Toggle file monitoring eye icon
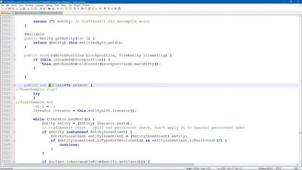The image size is (302, 170). (x=100, y=8)
